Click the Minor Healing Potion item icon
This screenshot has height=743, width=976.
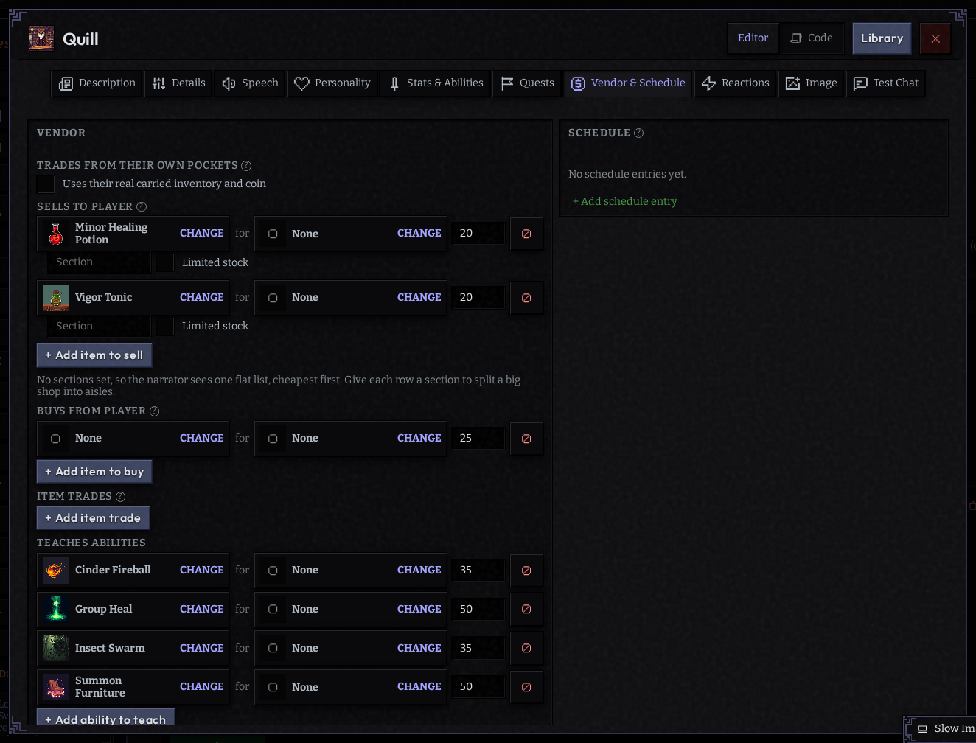(56, 234)
